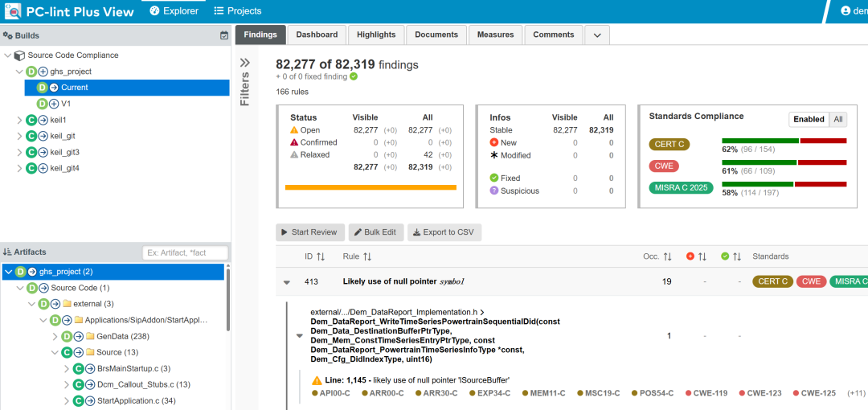Viewport: 868px width, 410px height.
Task: Click the CWE compliance badge
Action: tap(664, 166)
